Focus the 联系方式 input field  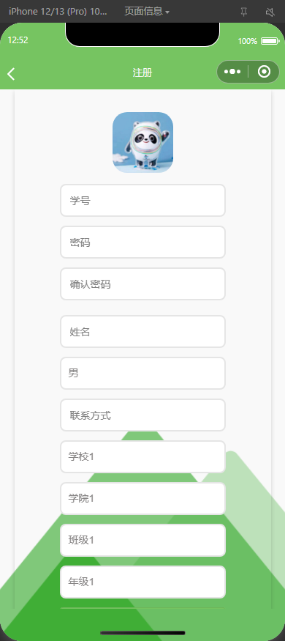[x=142, y=415]
